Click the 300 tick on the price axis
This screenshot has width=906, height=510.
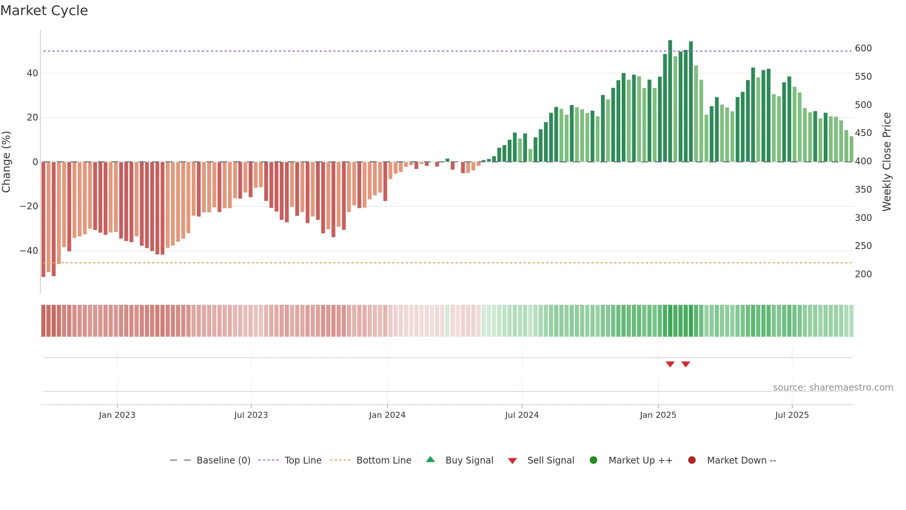coord(863,218)
